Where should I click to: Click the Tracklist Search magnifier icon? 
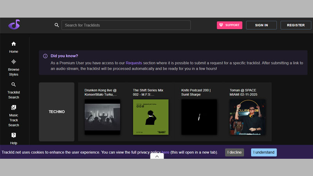click(x=14, y=84)
